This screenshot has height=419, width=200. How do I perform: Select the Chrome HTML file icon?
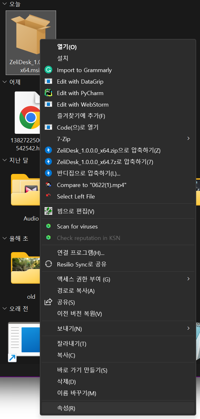point(28,113)
